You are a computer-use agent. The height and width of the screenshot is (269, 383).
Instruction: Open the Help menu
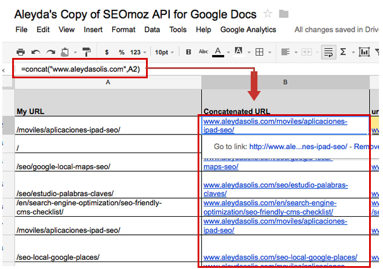(x=203, y=30)
